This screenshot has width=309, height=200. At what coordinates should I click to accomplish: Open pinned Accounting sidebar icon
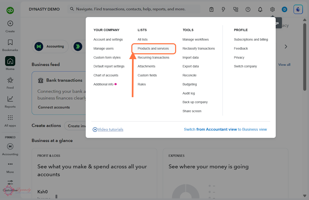point(10,146)
